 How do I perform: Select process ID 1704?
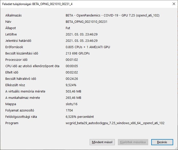(x=69, y=110)
